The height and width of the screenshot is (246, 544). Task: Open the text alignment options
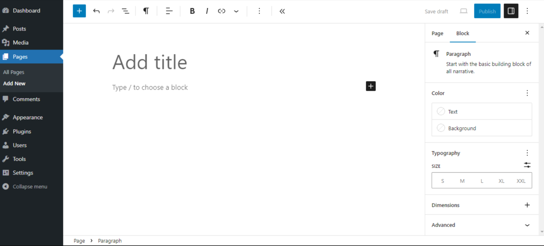coord(169,11)
